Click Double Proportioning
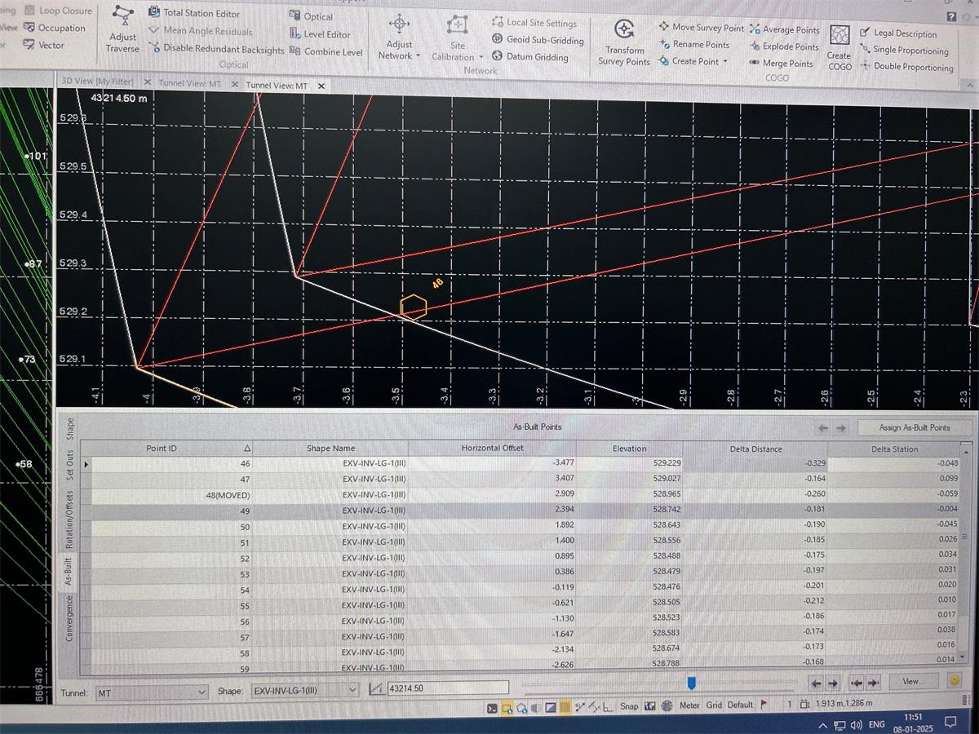Screen dimensions: 979x734 click(906, 68)
